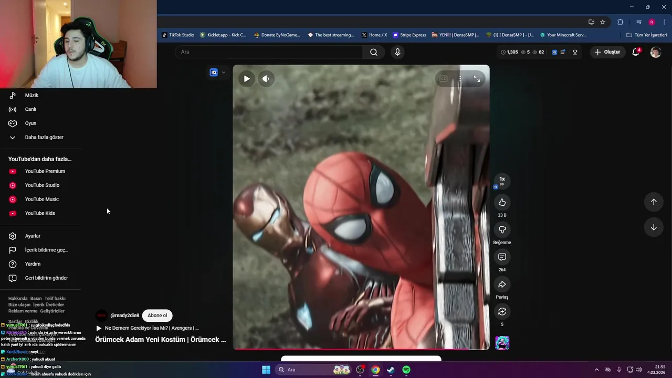Open Windows Start menu
The image size is (672, 378).
click(x=266, y=370)
